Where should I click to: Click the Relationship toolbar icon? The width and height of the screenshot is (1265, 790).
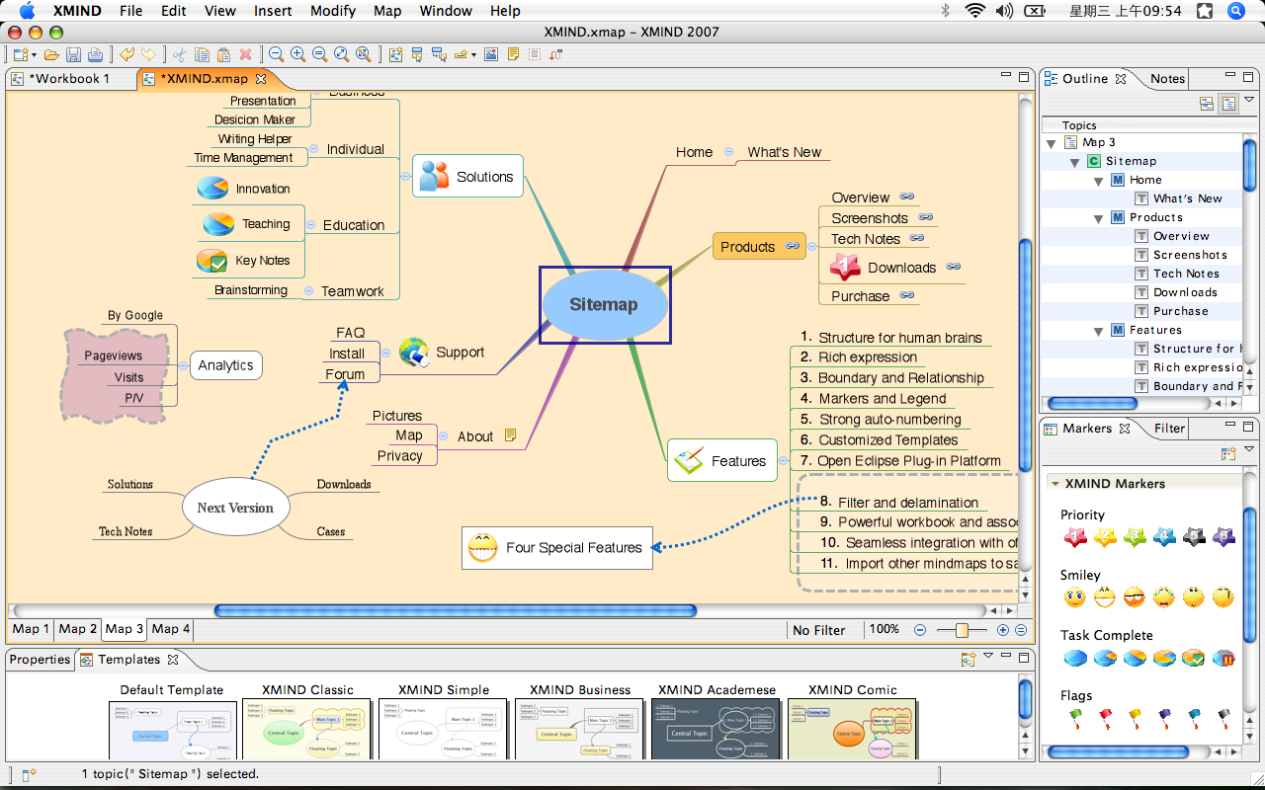556,55
